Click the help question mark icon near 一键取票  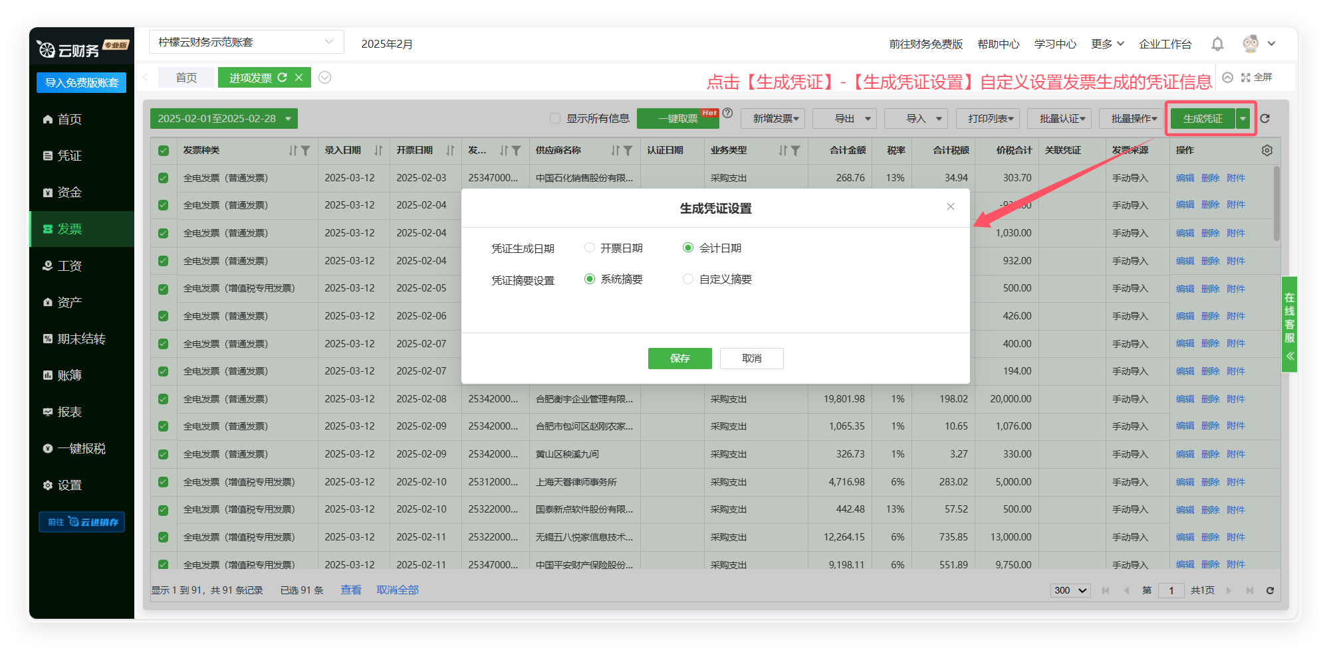728,113
